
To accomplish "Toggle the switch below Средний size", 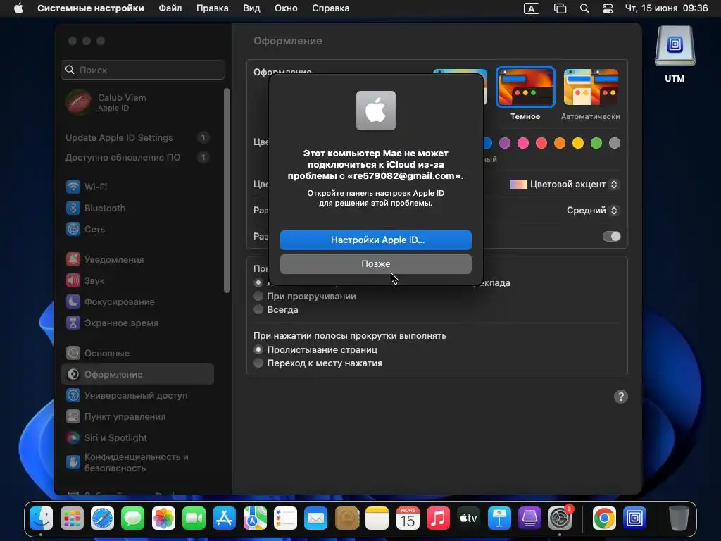I will coord(612,237).
